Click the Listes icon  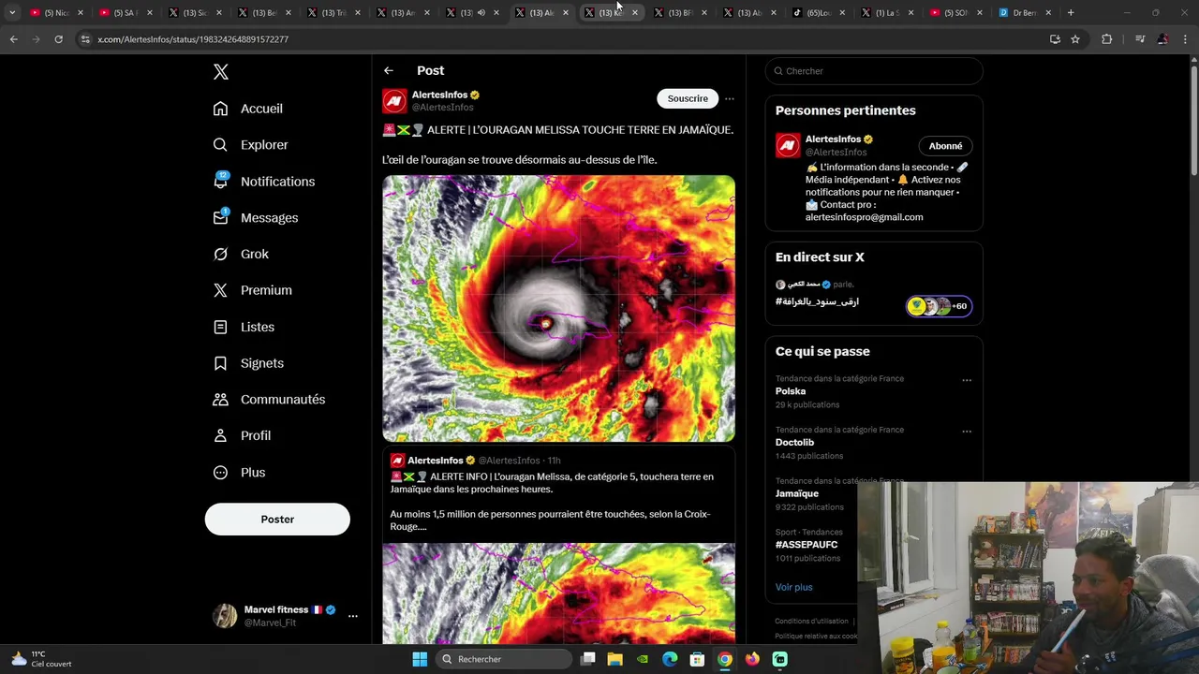pos(220,327)
